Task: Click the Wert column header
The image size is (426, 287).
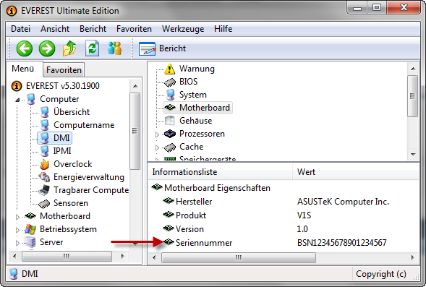Action: click(356, 172)
